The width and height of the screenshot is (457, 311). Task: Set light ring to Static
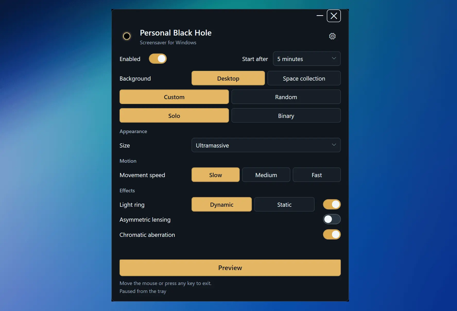tap(284, 204)
